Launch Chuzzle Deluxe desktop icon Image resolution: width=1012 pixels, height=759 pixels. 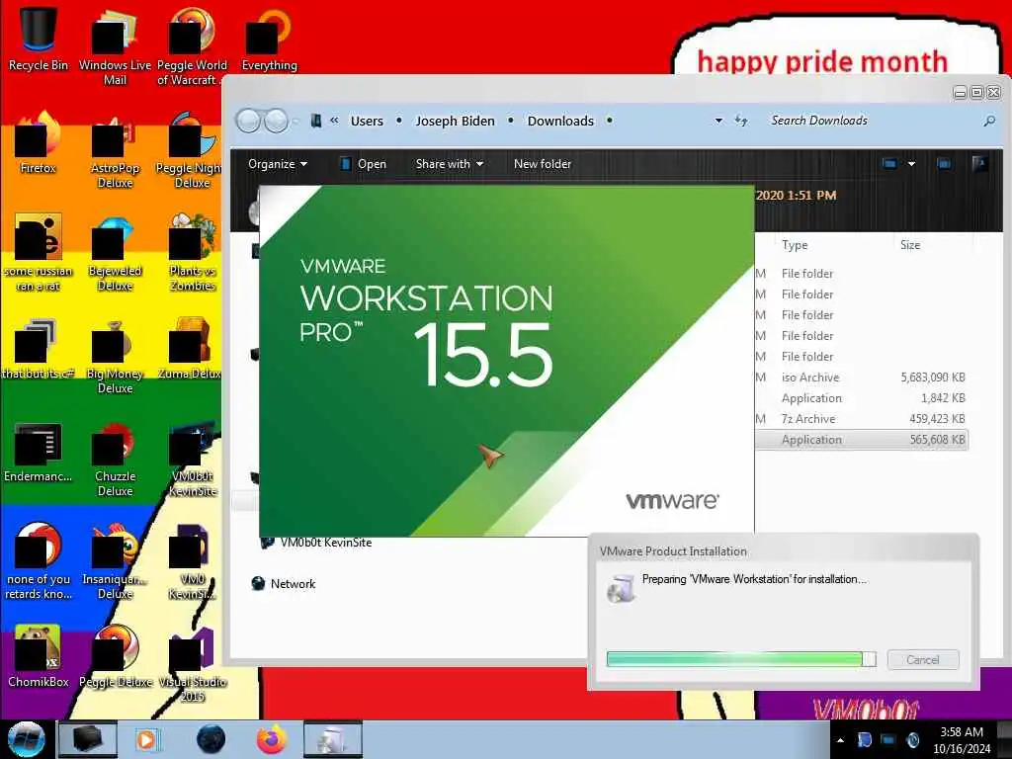pos(115,459)
